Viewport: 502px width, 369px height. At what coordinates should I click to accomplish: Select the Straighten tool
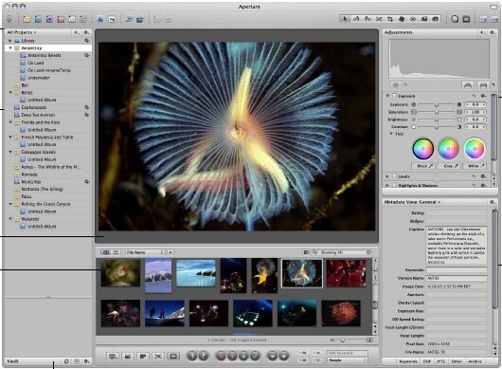pos(379,19)
